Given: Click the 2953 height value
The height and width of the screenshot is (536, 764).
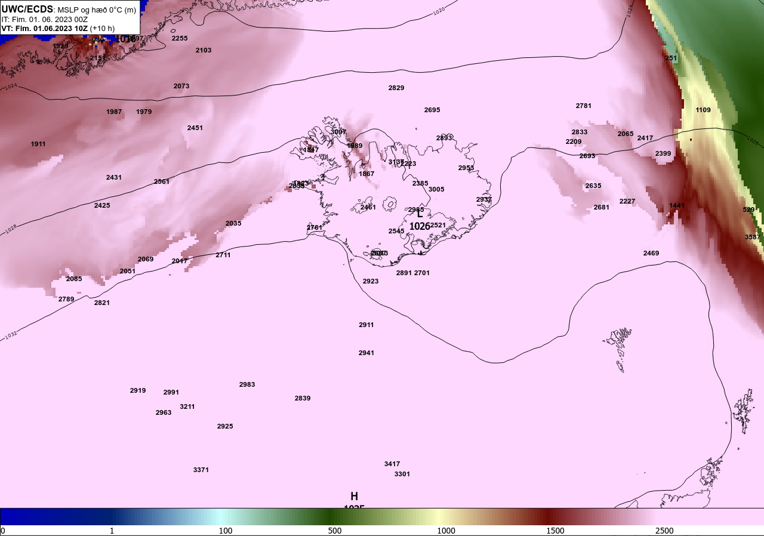Looking at the screenshot, I should pyautogui.click(x=466, y=168).
